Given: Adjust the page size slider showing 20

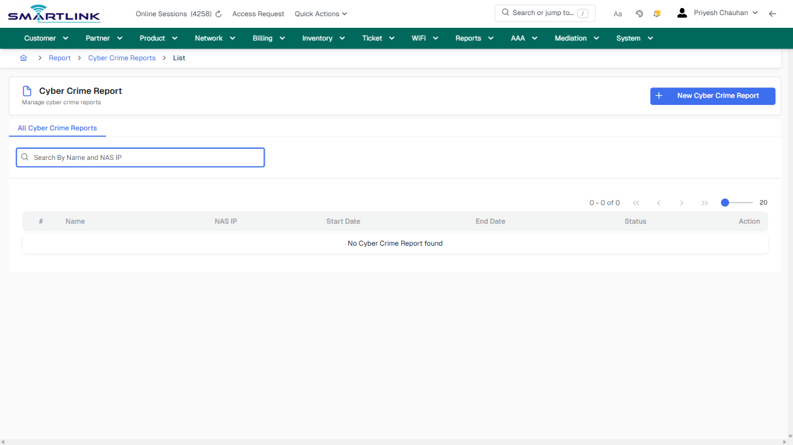Looking at the screenshot, I should point(725,202).
